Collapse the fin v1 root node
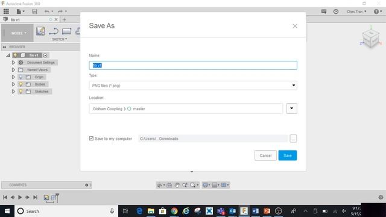Screen dimensions: 386x217 [x=8, y=55]
